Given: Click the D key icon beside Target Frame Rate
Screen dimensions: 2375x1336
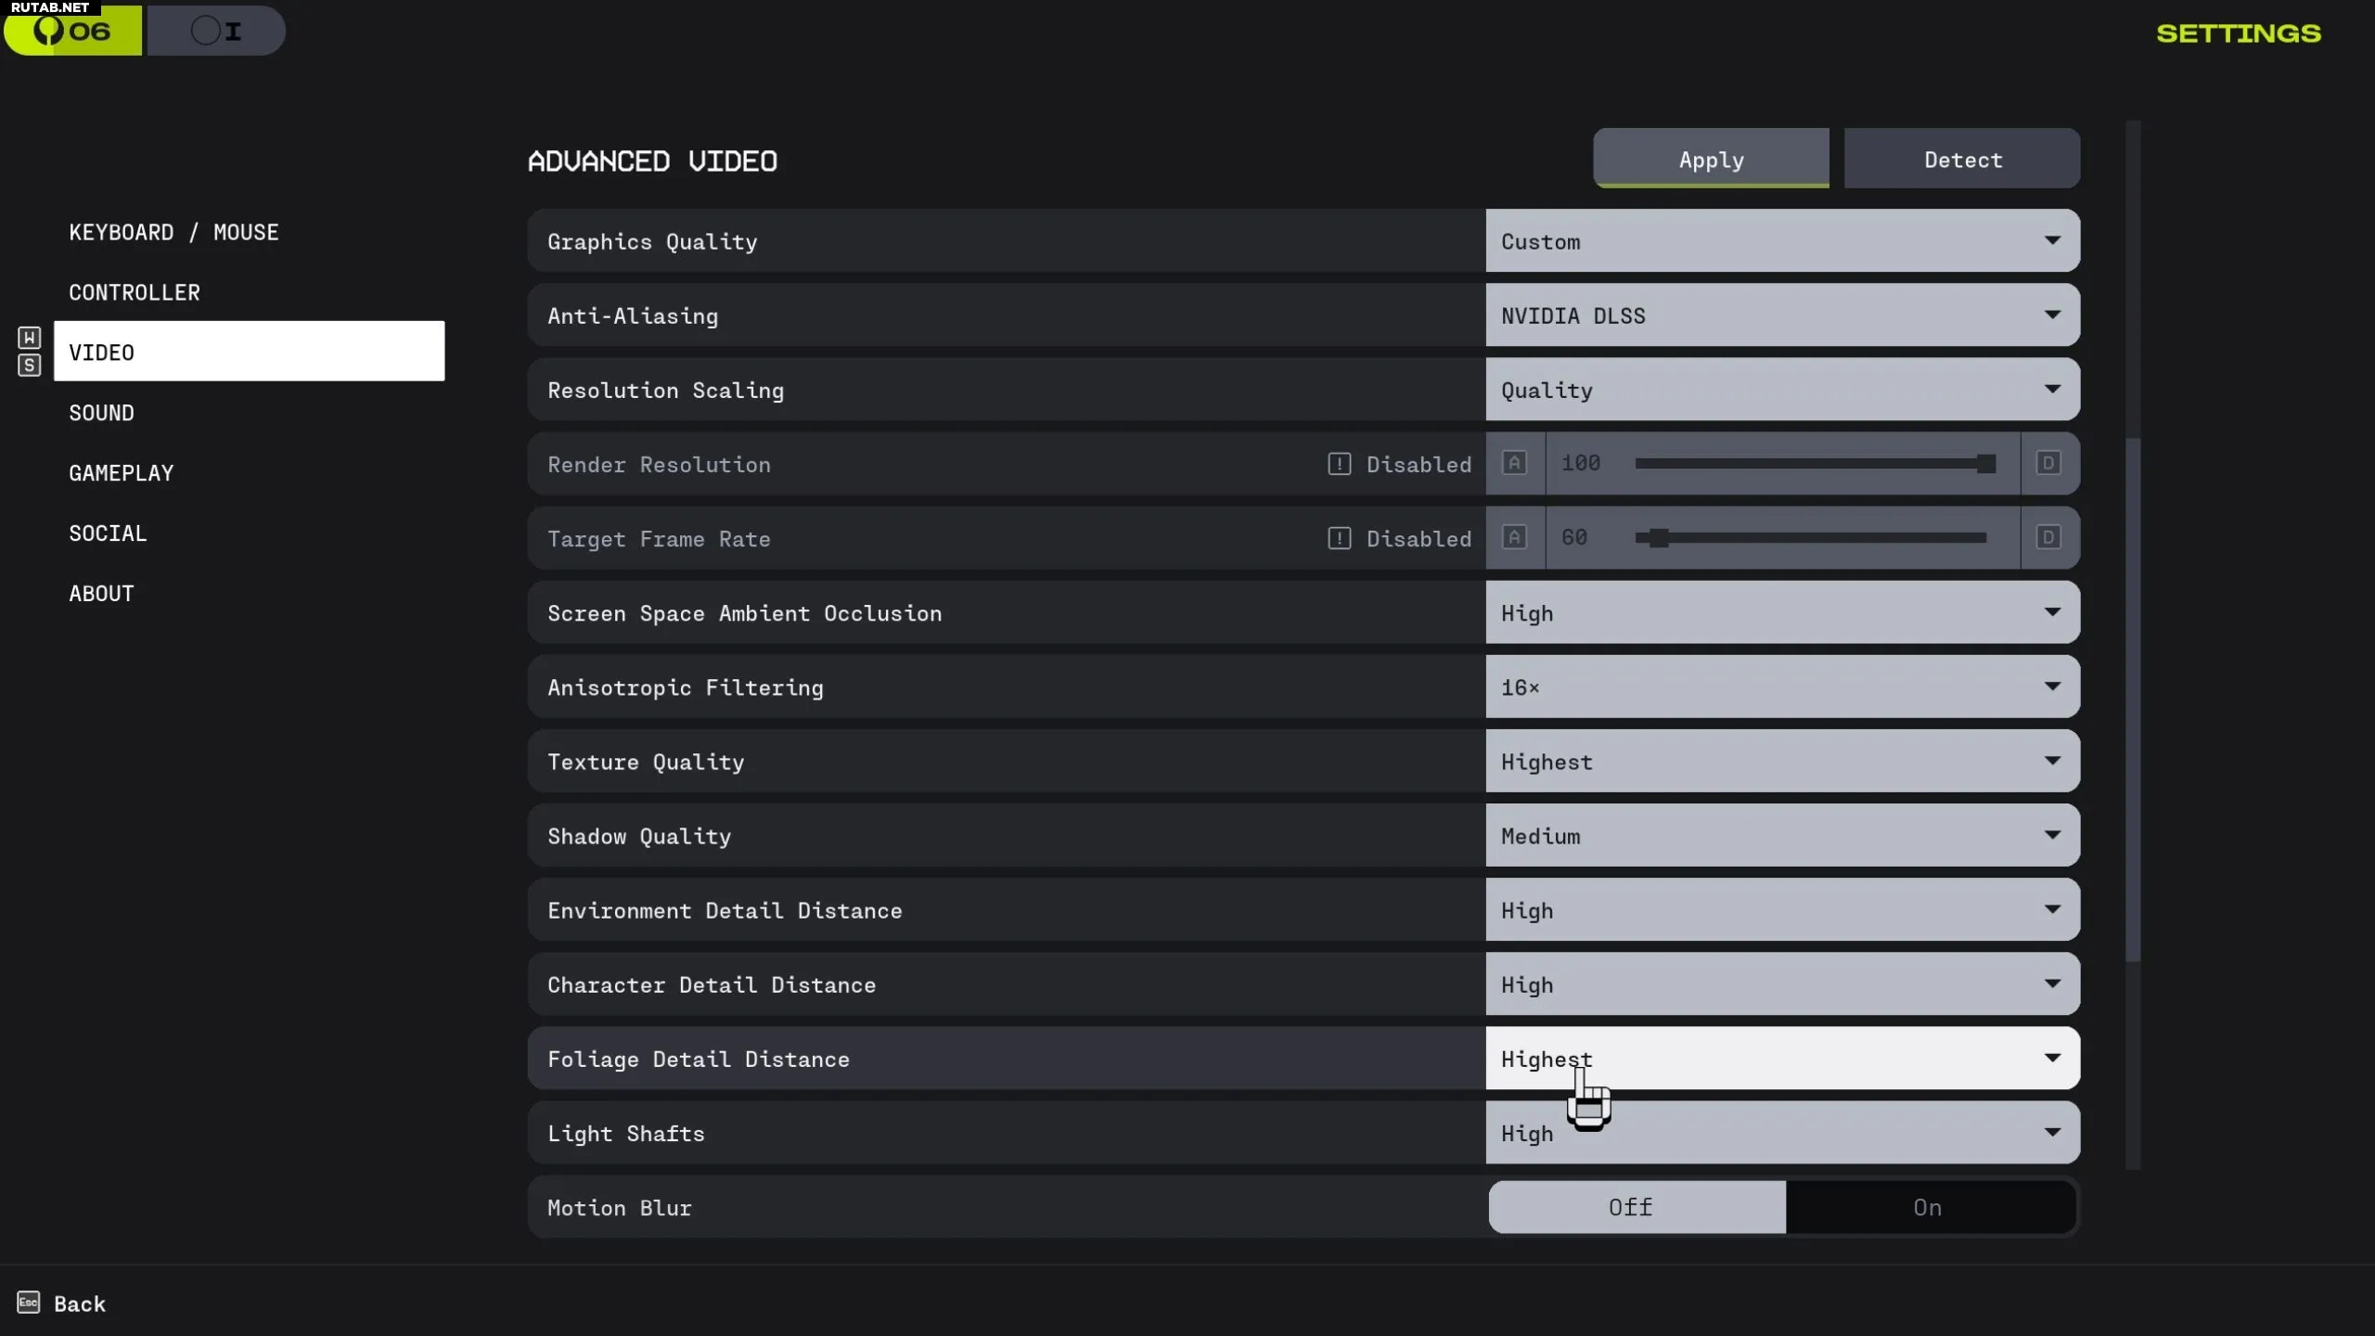Looking at the screenshot, I should click(2048, 537).
